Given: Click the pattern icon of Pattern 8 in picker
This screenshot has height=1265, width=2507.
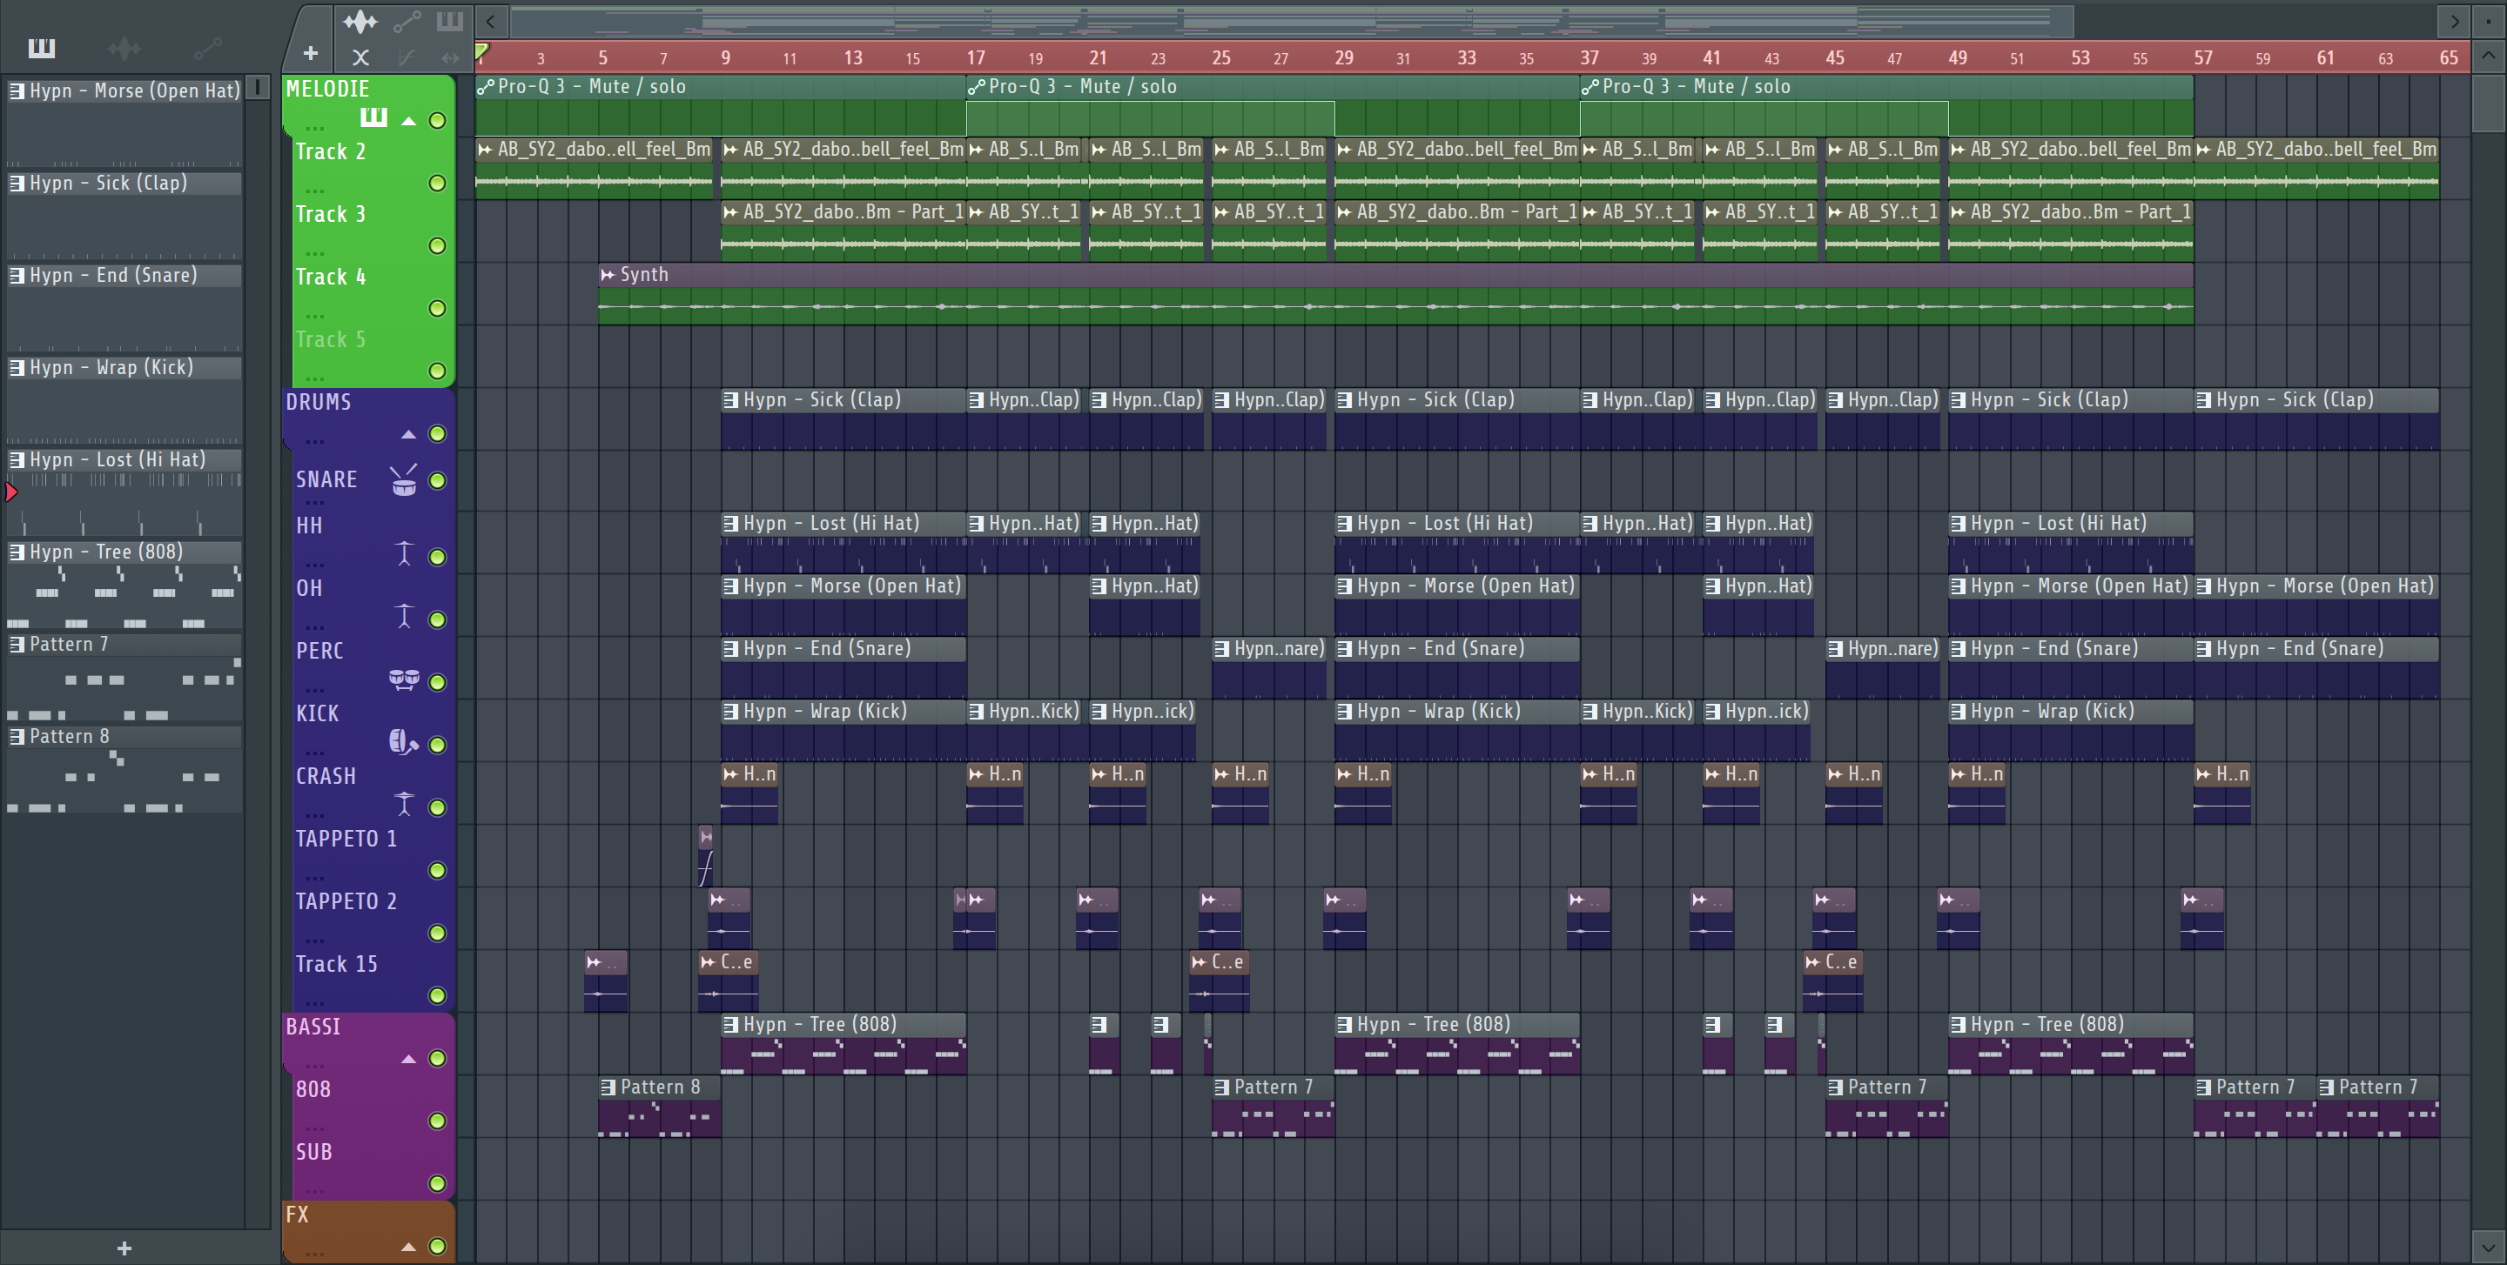Looking at the screenshot, I should pyautogui.click(x=17, y=736).
